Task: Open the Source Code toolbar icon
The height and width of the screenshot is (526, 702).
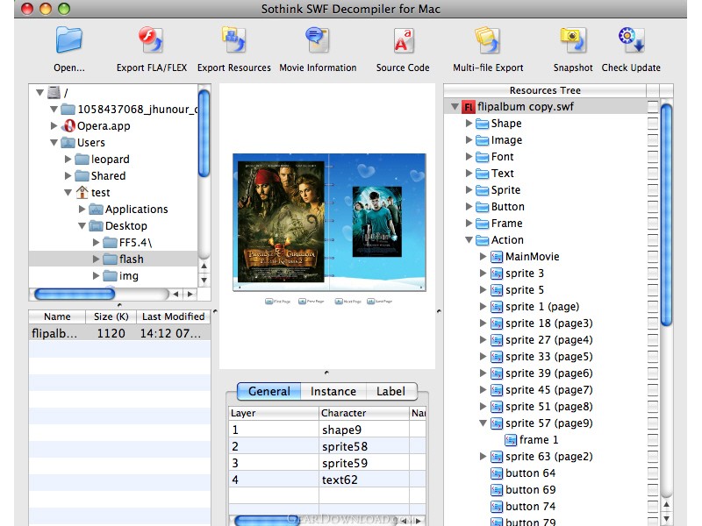Action: pos(403,40)
